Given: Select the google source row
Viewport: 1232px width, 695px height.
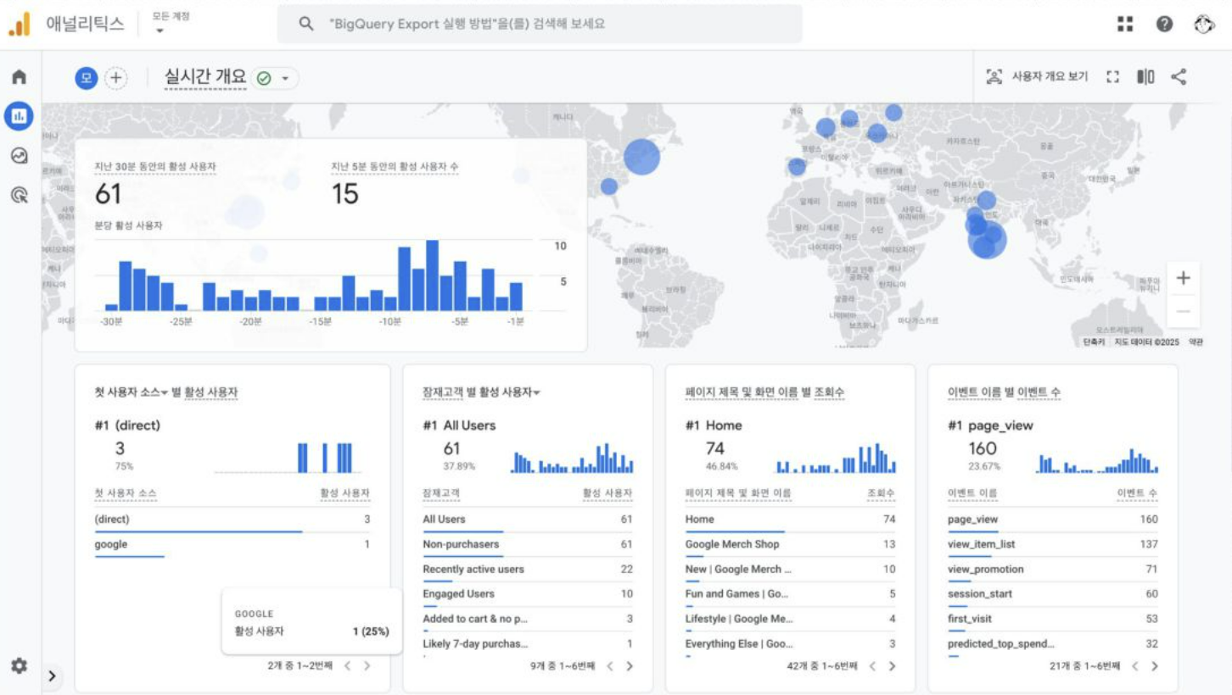Looking at the screenshot, I should [x=232, y=545].
